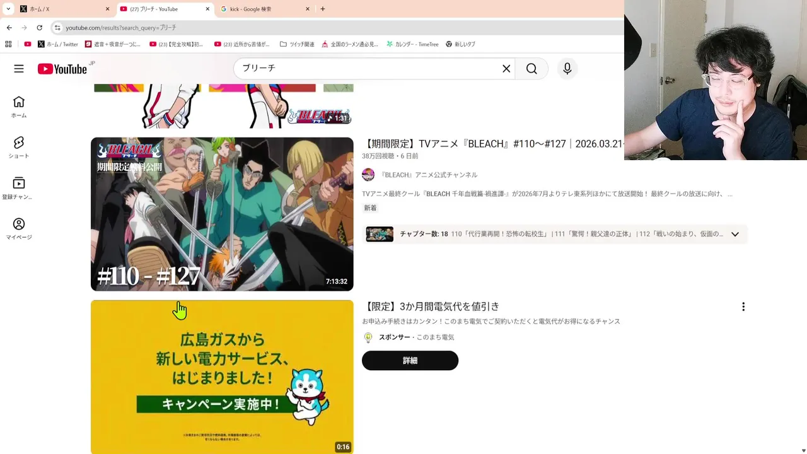Screen dimensions: 807x454
Task: Open the 新しいタブ bookmark
Action: 460,44
